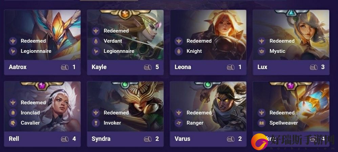Click the Invoker goblet icon on Syndra card

pos(96,123)
